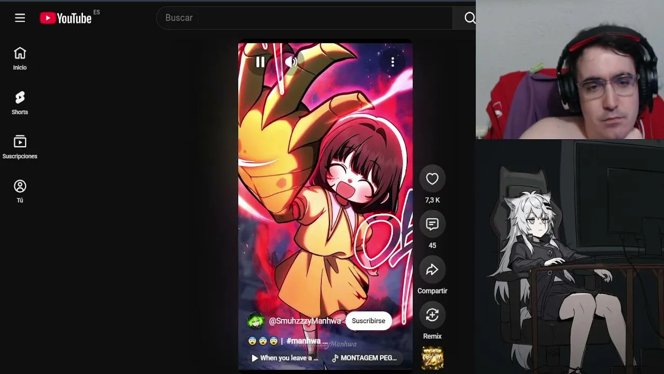Screen dimensions: 664x374
Task: Open Inicio in the sidebar
Action: [x=20, y=59]
